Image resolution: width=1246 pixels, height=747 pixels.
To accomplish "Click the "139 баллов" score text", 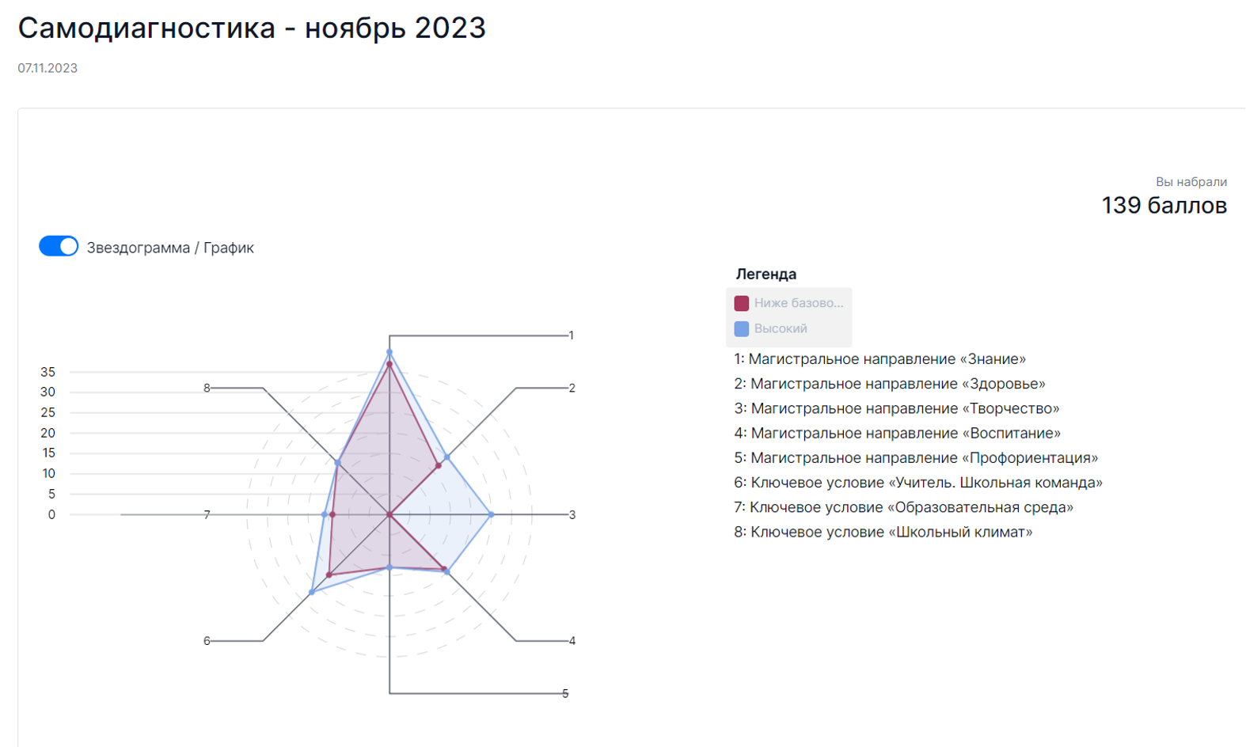I will pos(1164,206).
